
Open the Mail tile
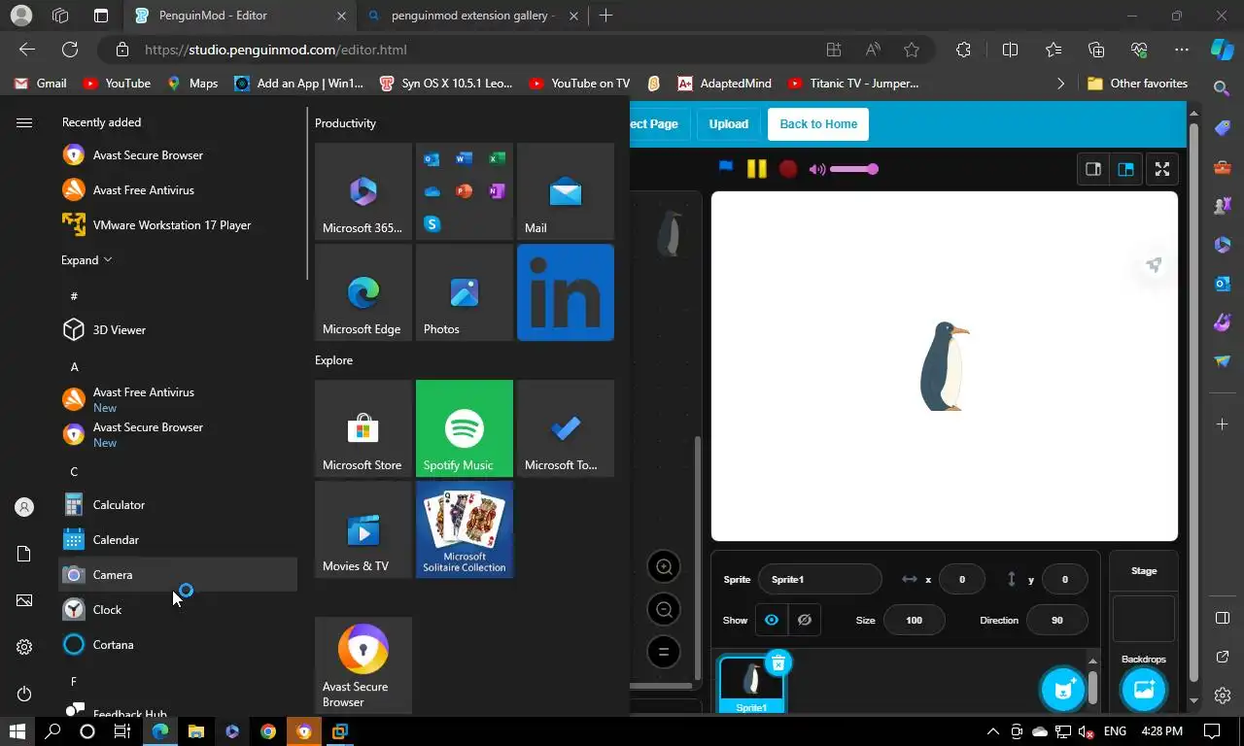click(566, 191)
